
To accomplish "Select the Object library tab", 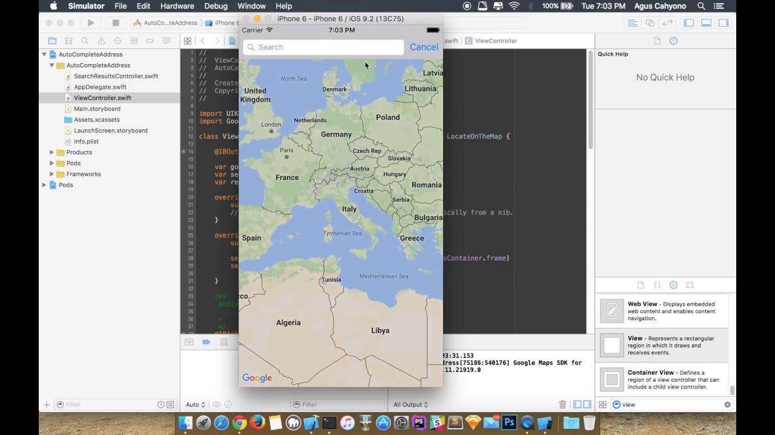I will (673, 285).
